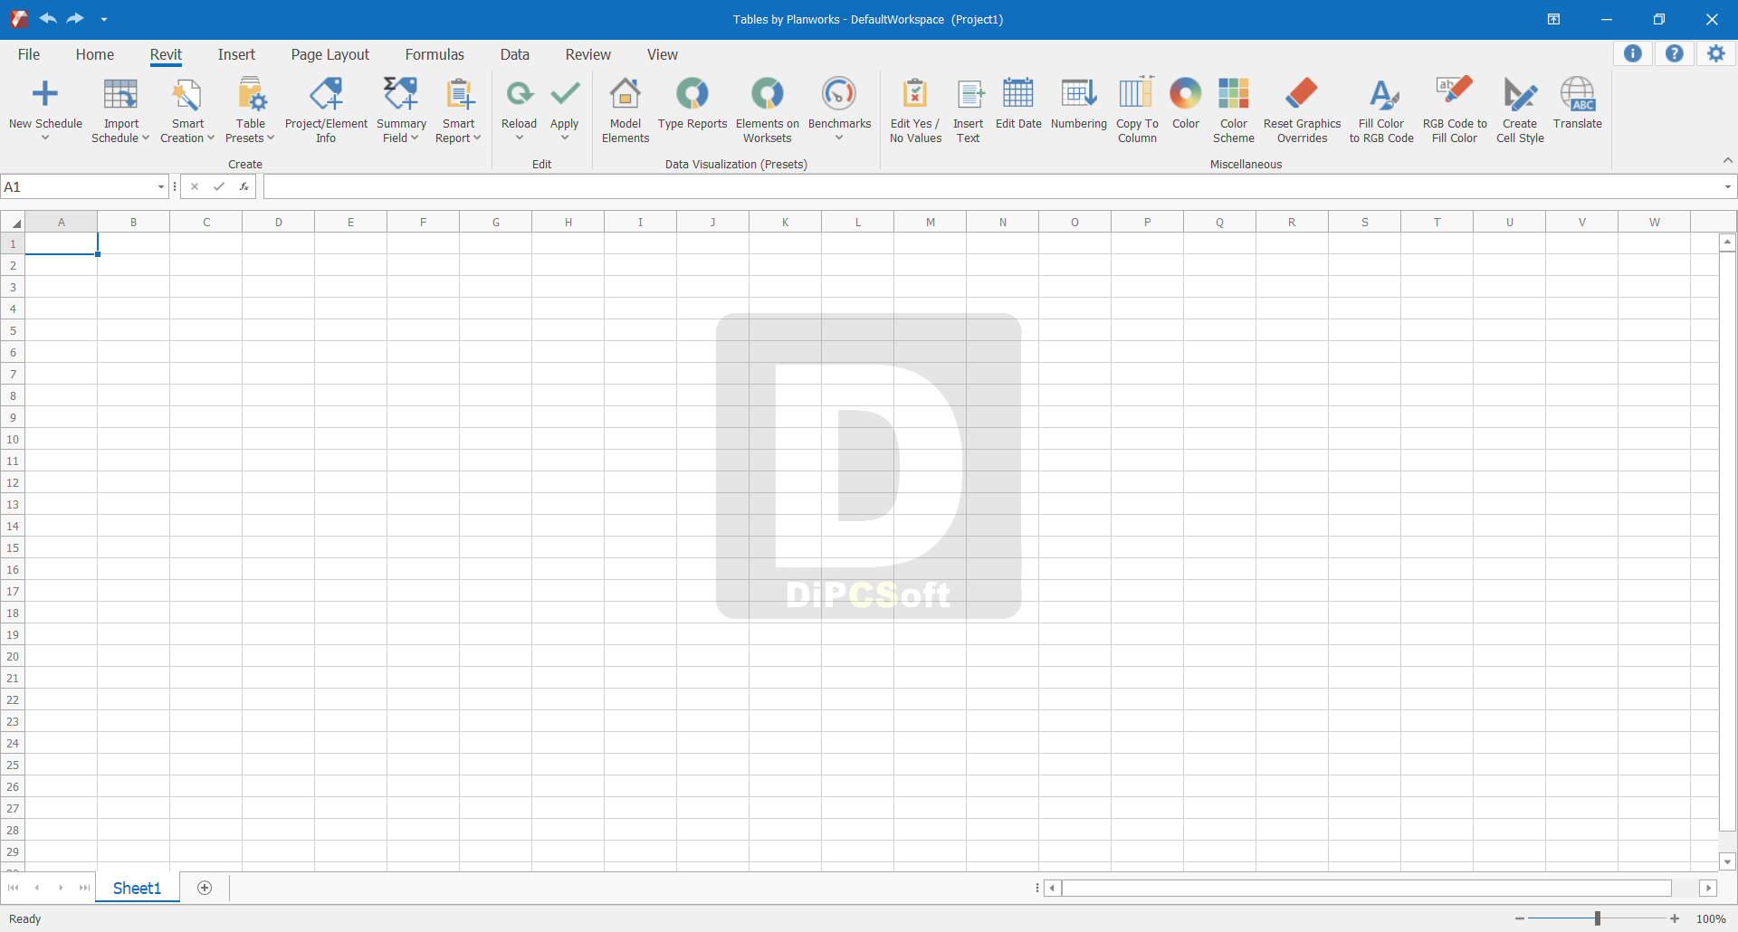Click the Redo arrow in title bar
Viewport: 1738px width, 932px height.
[x=75, y=18]
